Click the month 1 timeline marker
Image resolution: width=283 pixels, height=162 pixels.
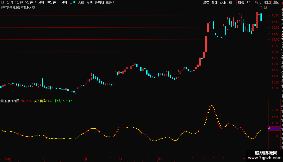[x=205, y=159]
